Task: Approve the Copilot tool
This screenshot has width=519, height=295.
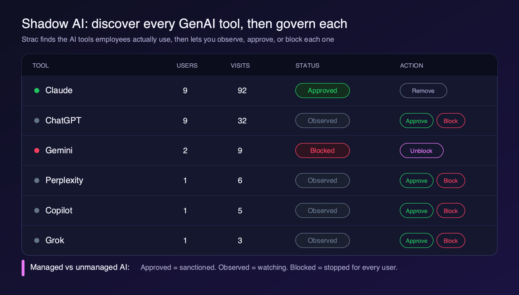Action: pos(417,211)
